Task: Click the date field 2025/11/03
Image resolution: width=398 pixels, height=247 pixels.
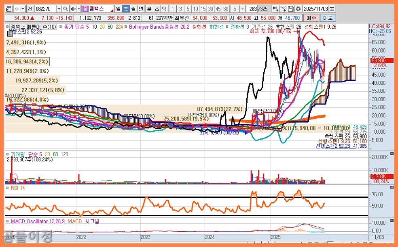Action: [316, 9]
